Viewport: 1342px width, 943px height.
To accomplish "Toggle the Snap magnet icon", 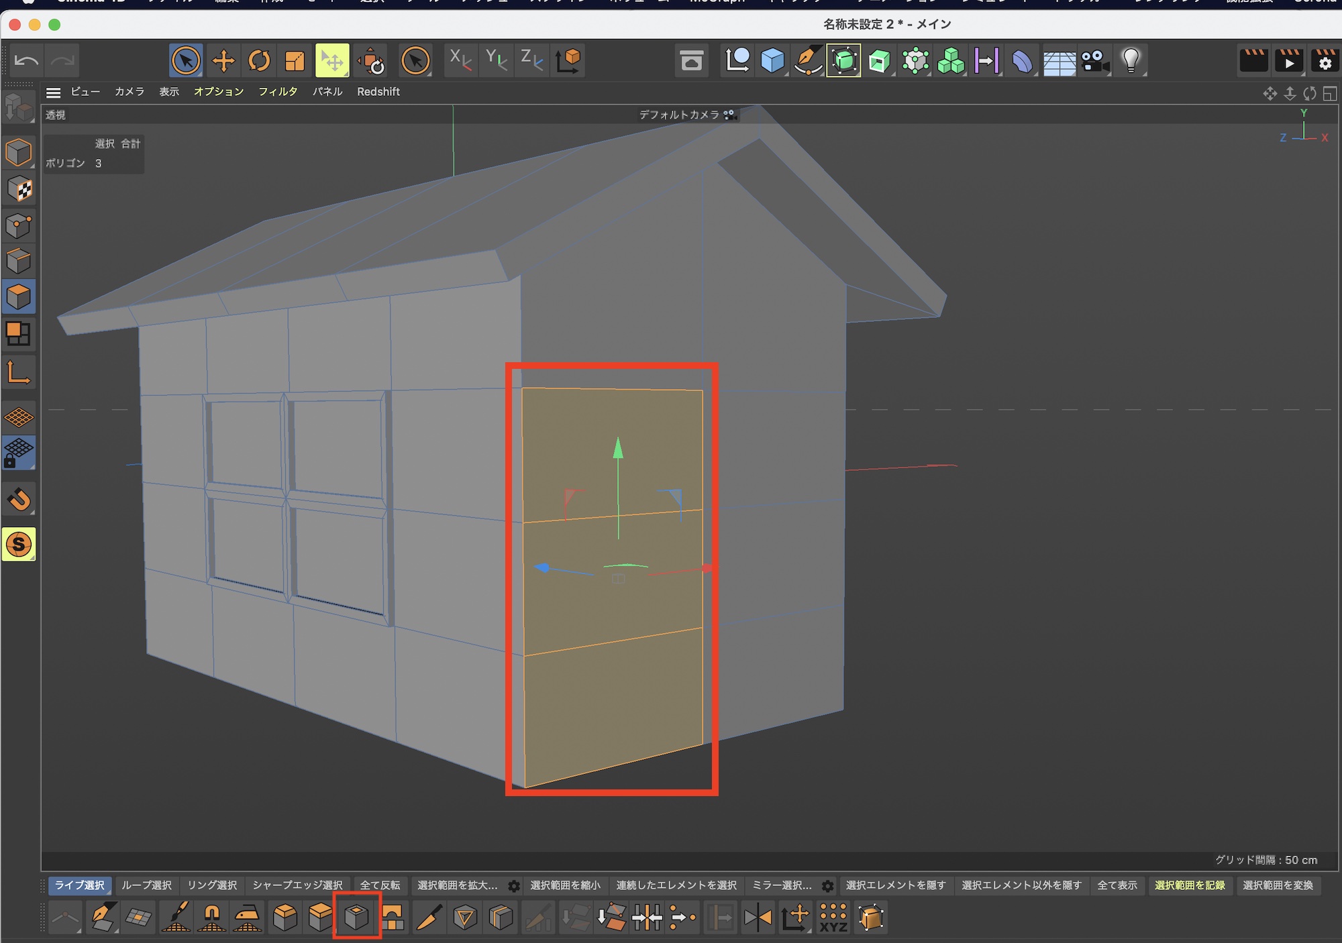I will pos(19,499).
